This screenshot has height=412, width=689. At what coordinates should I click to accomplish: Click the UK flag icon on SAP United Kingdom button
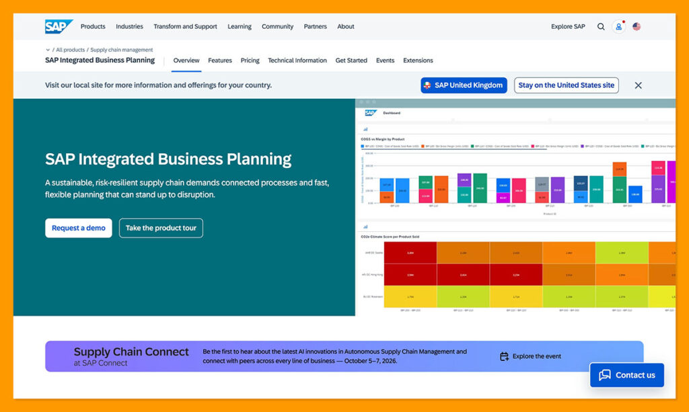pos(427,85)
